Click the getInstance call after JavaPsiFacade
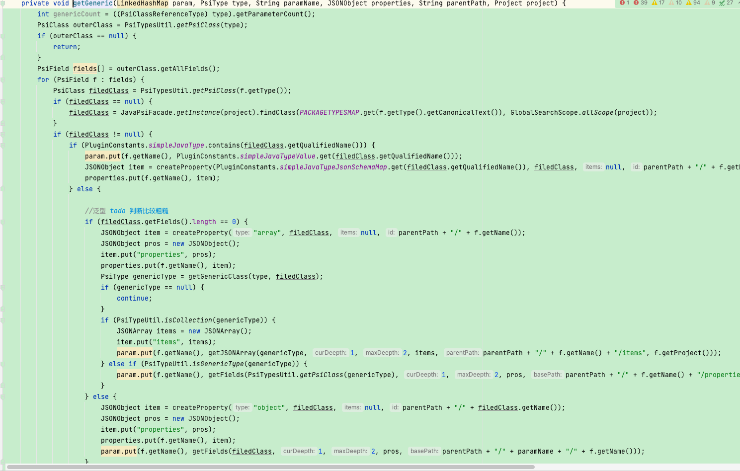This screenshot has height=471, width=740. pyautogui.click(x=198, y=113)
